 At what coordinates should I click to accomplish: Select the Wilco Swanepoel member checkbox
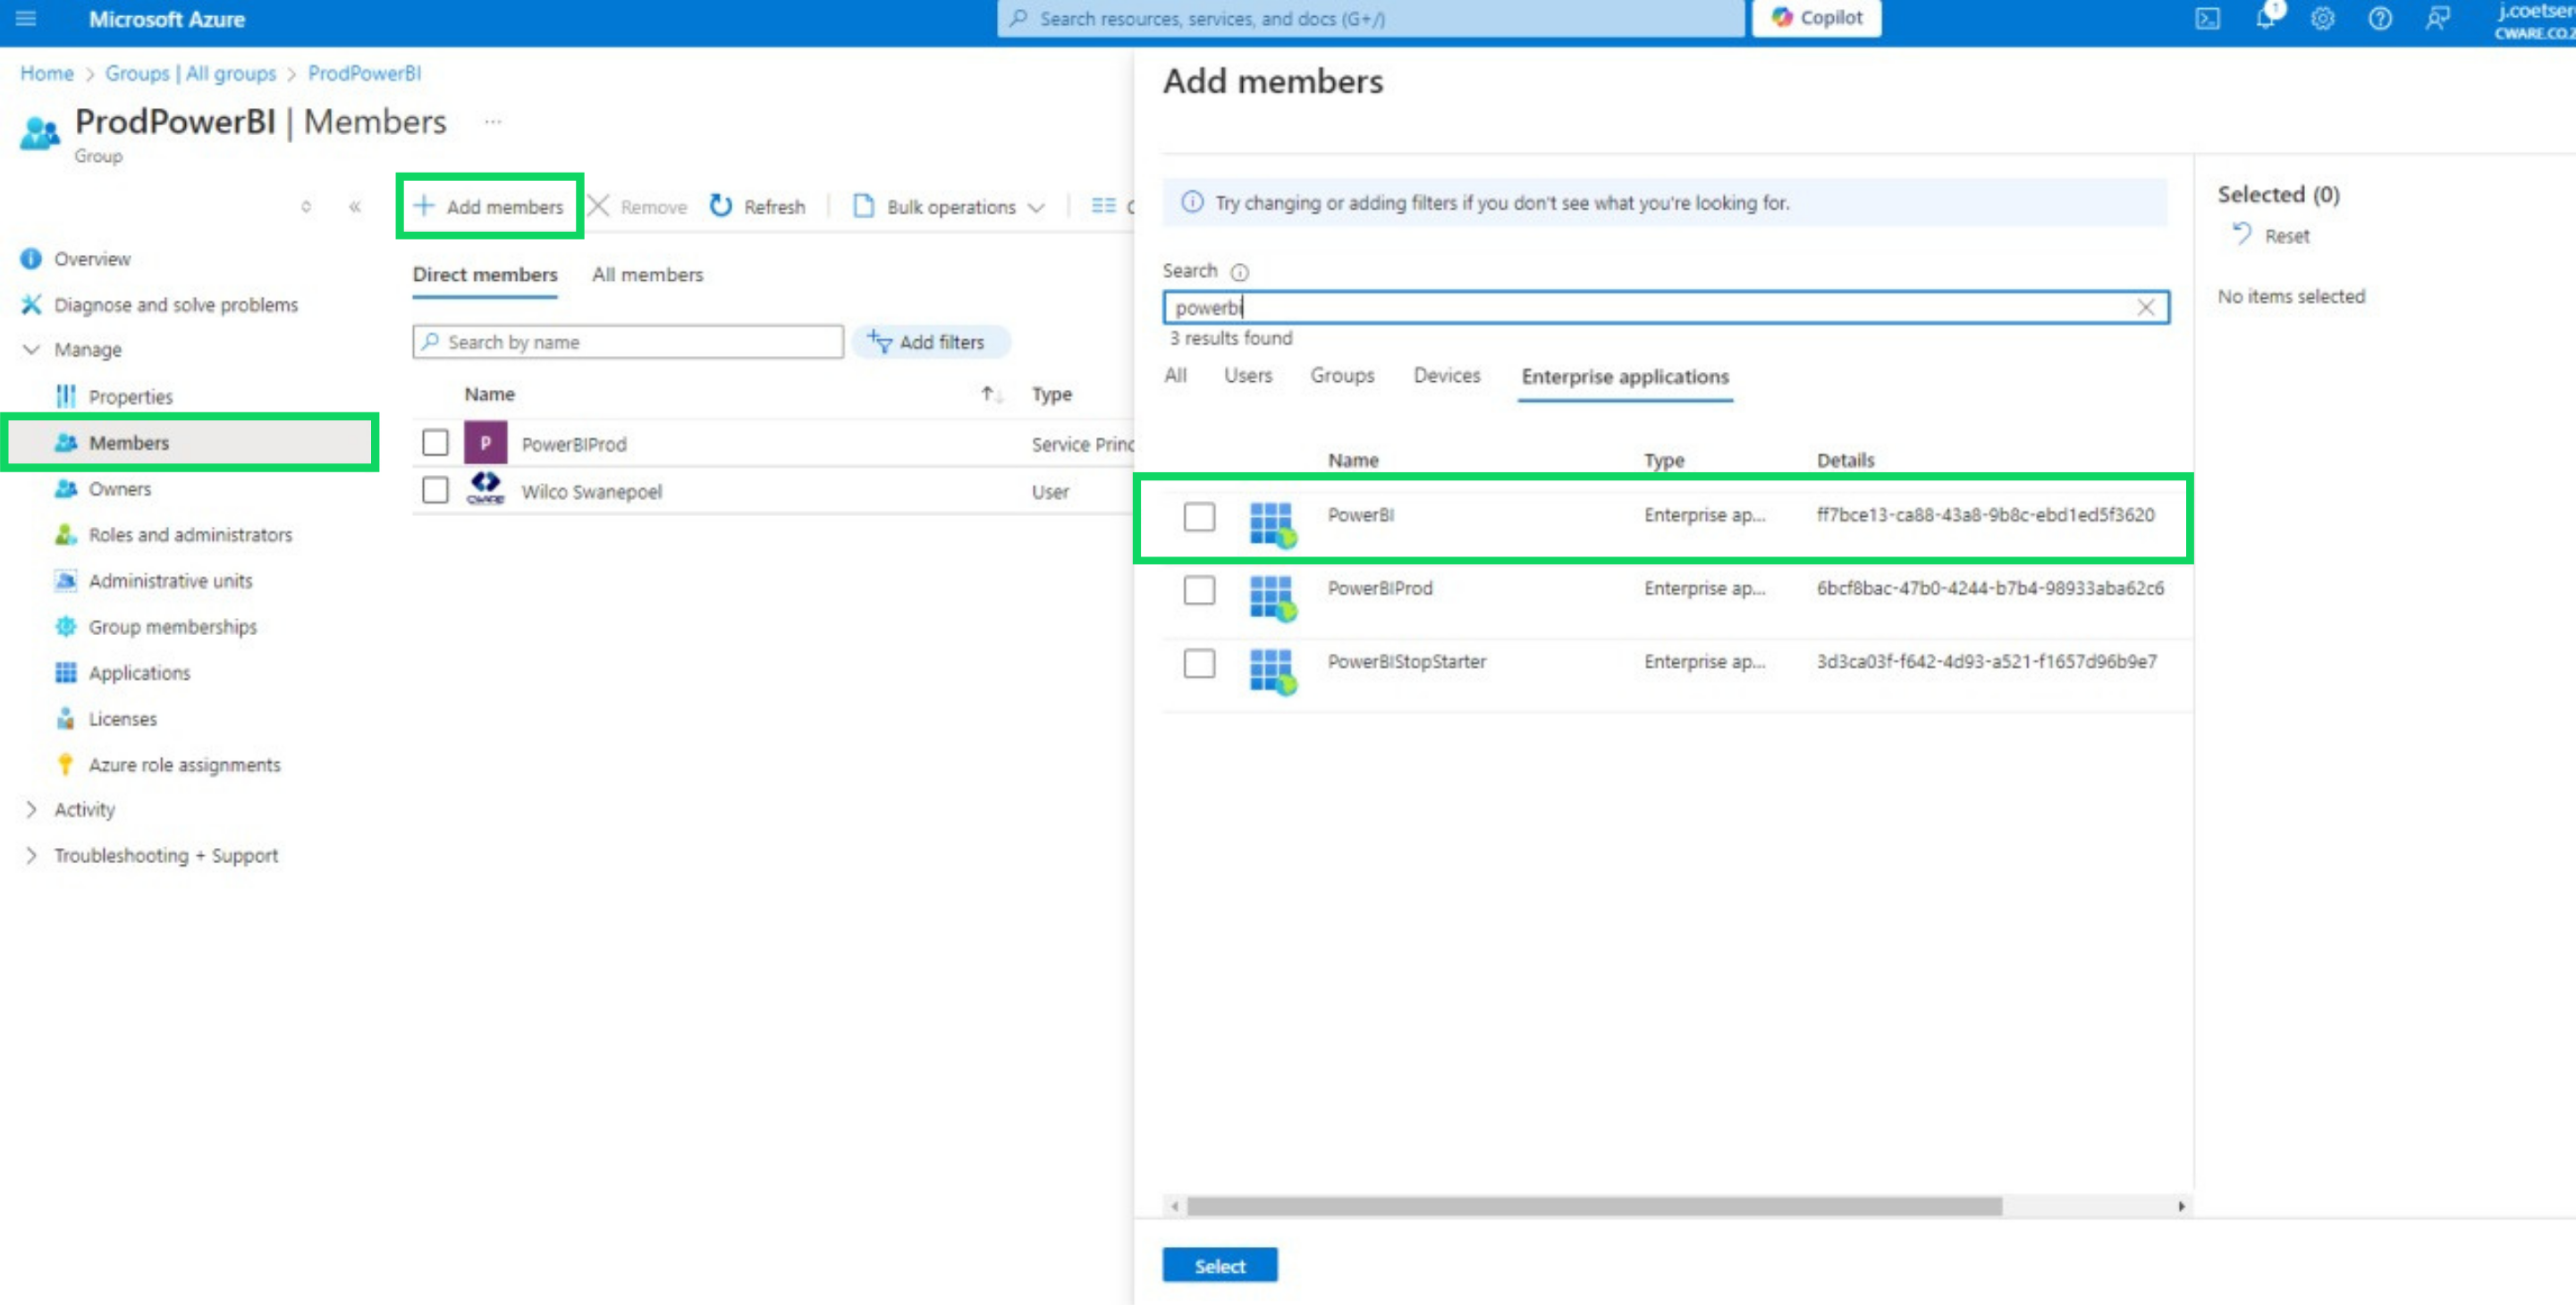point(435,490)
